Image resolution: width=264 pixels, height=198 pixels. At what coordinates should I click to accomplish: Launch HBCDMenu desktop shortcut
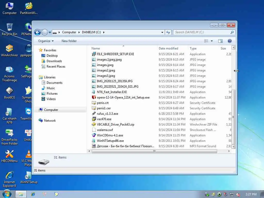(10, 156)
